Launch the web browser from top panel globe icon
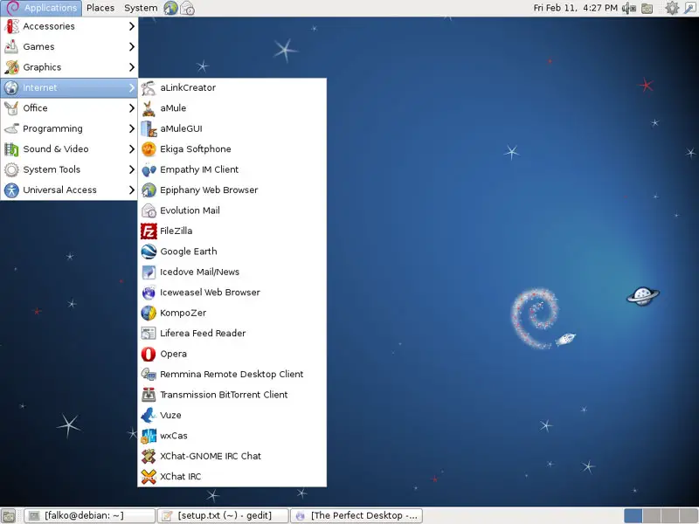699x524 pixels. click(170, 8)
